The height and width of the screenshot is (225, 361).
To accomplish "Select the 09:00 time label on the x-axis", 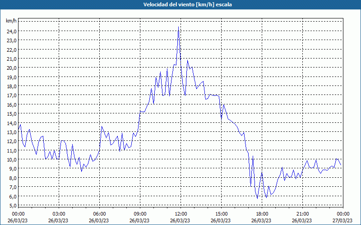I will coord(140,214).
